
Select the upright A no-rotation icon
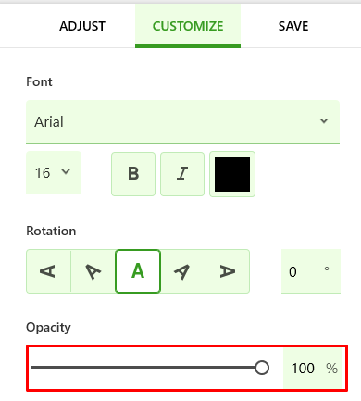tap(138, 271)
